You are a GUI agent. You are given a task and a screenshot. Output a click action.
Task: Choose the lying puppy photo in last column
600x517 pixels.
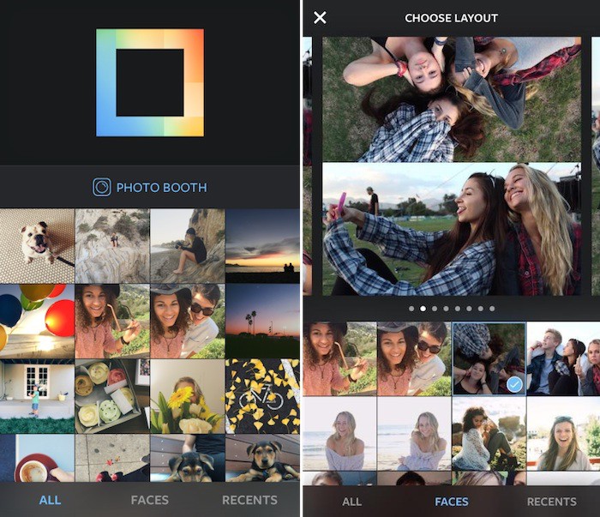tap(262, 458)
